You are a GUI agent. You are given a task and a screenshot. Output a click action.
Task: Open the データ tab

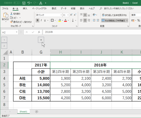[x=64, y=8]
